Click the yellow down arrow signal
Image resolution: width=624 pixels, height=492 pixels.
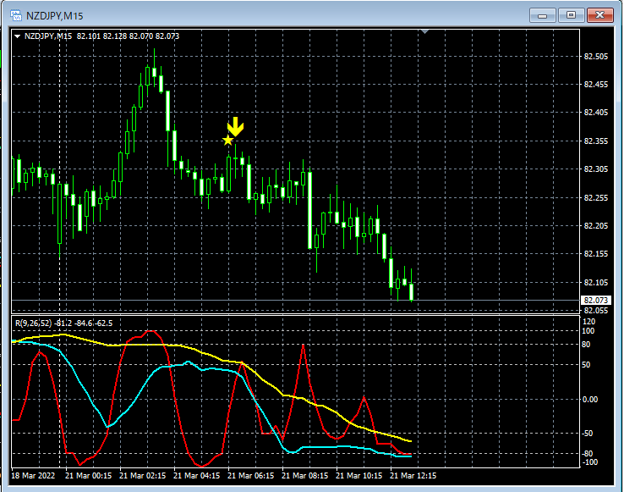[236, 127]
